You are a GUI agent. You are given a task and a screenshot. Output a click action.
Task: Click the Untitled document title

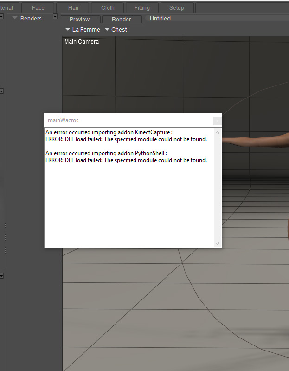pyautogui.click(x=160, y=18)
